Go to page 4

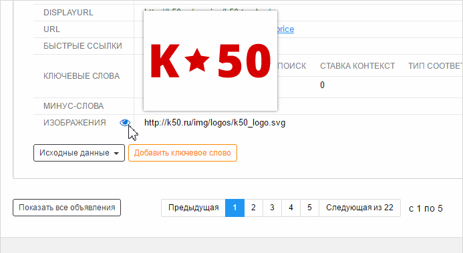(x=291, y=208)
